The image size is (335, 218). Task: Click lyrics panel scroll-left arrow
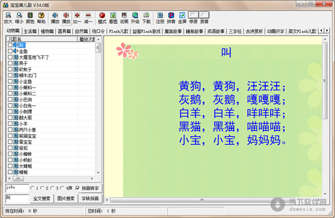tap(107, 200)
